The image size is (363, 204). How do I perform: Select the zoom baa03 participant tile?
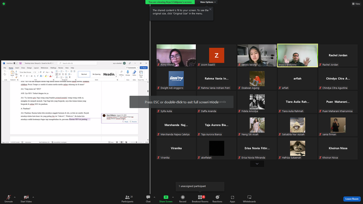point(217,56)
